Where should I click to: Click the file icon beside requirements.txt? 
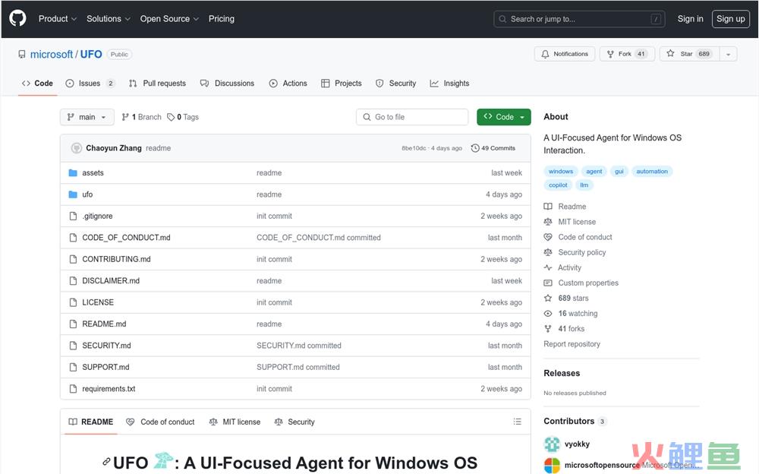[73, 389]
